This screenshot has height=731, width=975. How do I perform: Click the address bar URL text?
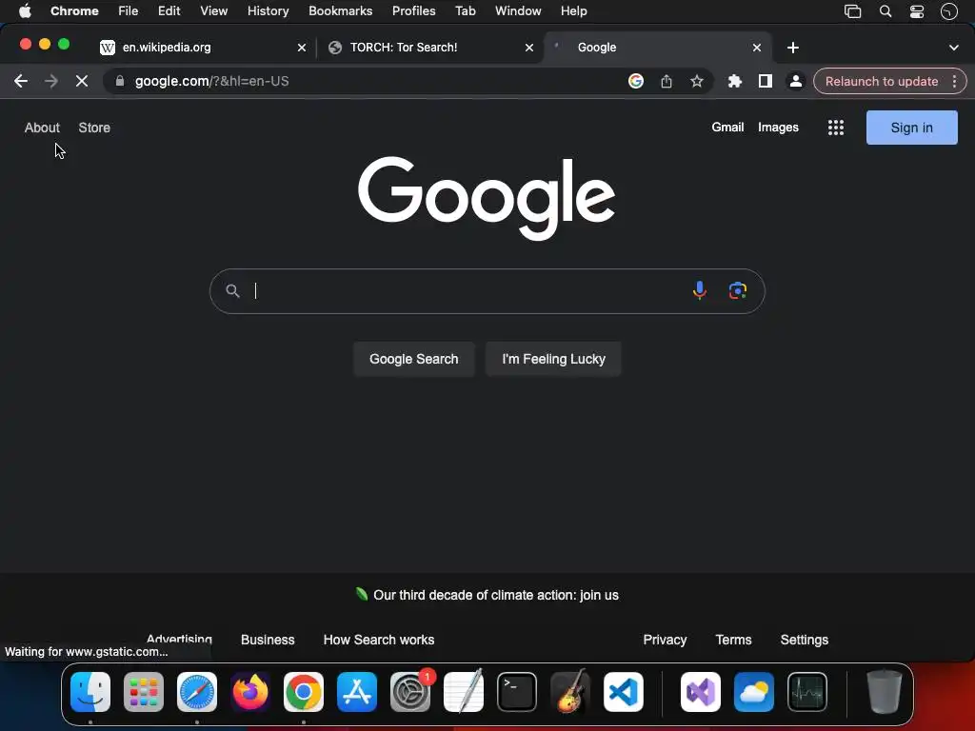click(211, 82)
